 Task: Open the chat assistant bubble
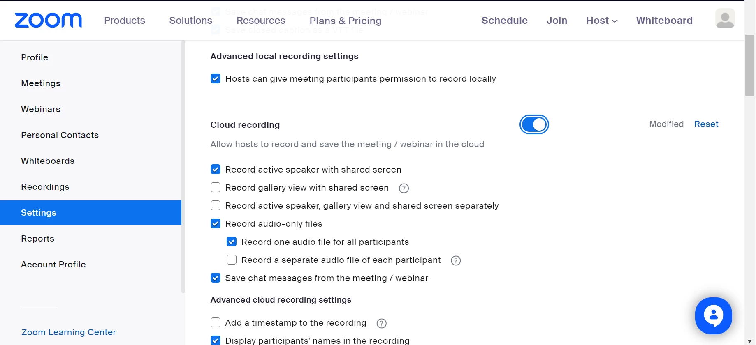point(714,315)
